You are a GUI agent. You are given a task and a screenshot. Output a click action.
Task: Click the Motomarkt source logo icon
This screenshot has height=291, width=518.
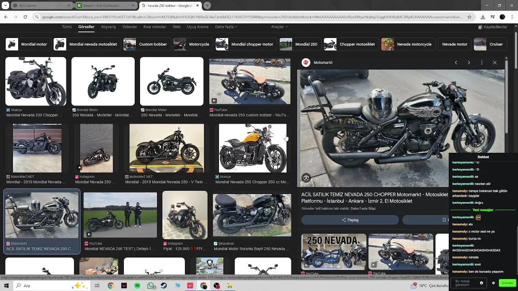[x=306, y=63]
